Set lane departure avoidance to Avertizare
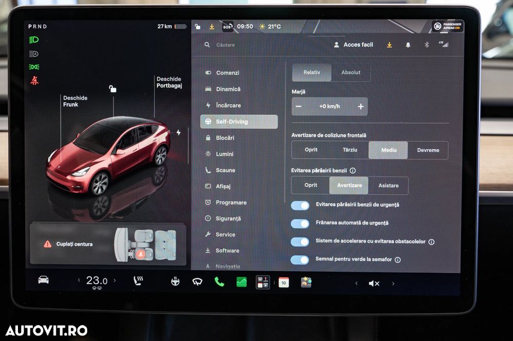This screenshot has width=513, height=341. point(349,186)
